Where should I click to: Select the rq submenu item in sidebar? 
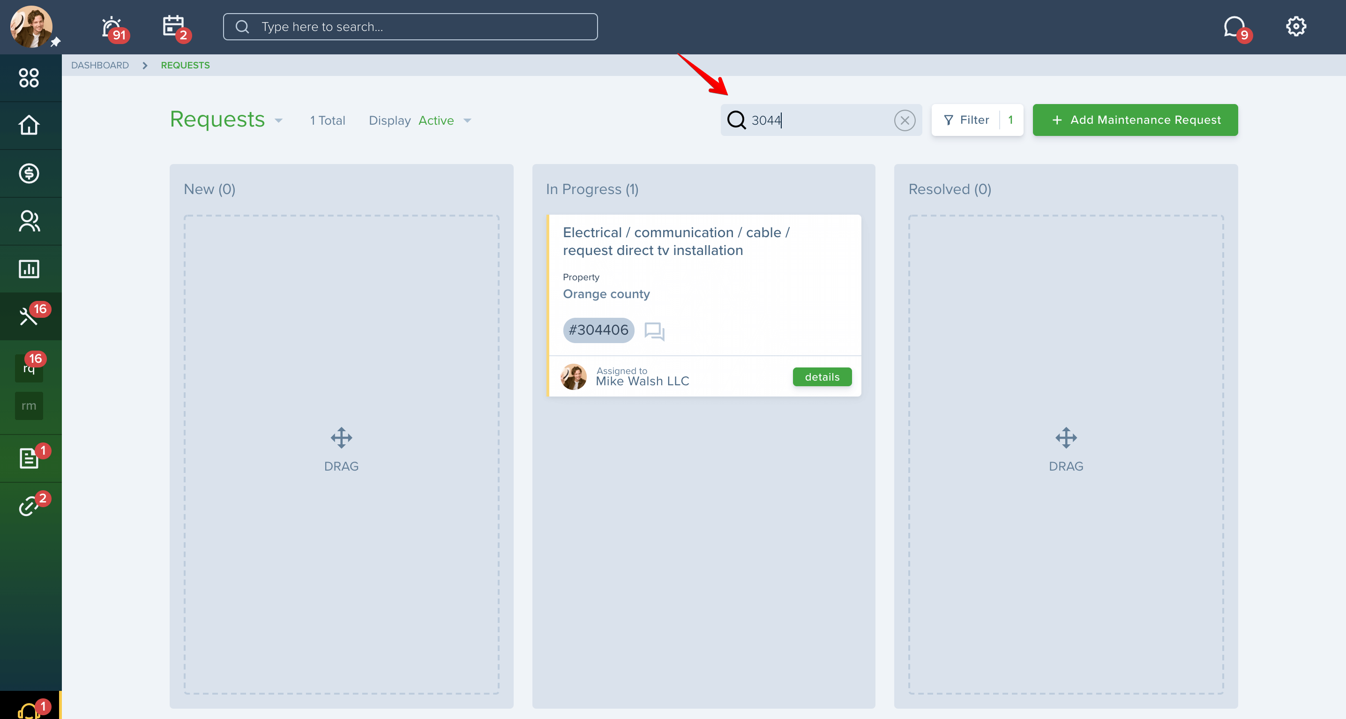(29, 368)
